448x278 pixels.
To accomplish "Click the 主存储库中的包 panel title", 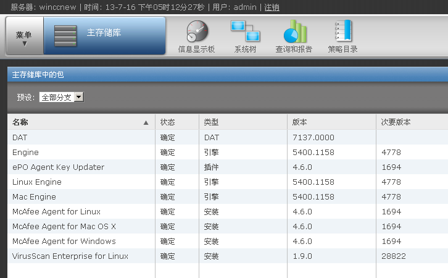I will (x=38, y=75).
